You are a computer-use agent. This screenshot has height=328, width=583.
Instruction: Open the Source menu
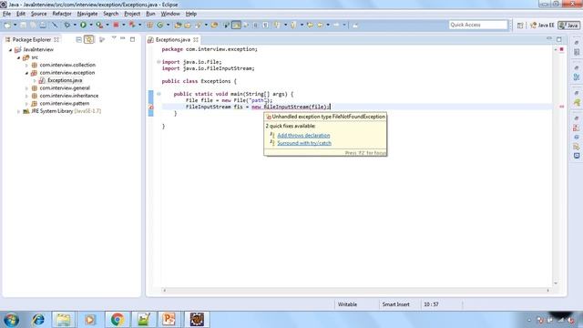pyautogui.click(x=38, y=14)
